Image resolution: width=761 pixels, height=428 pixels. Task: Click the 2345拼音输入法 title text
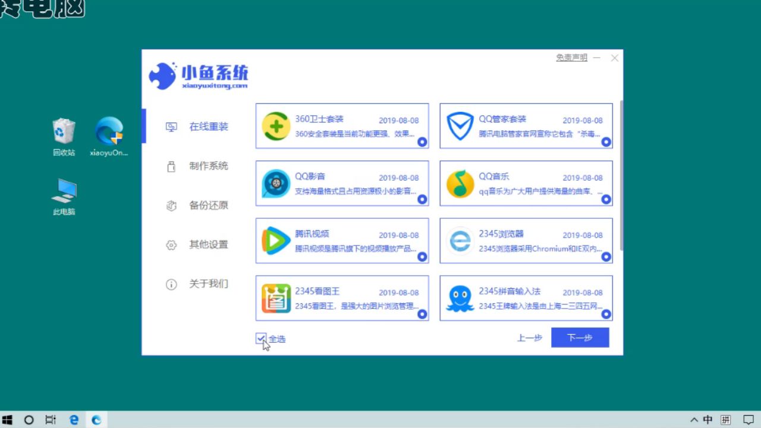click(510, 291)
